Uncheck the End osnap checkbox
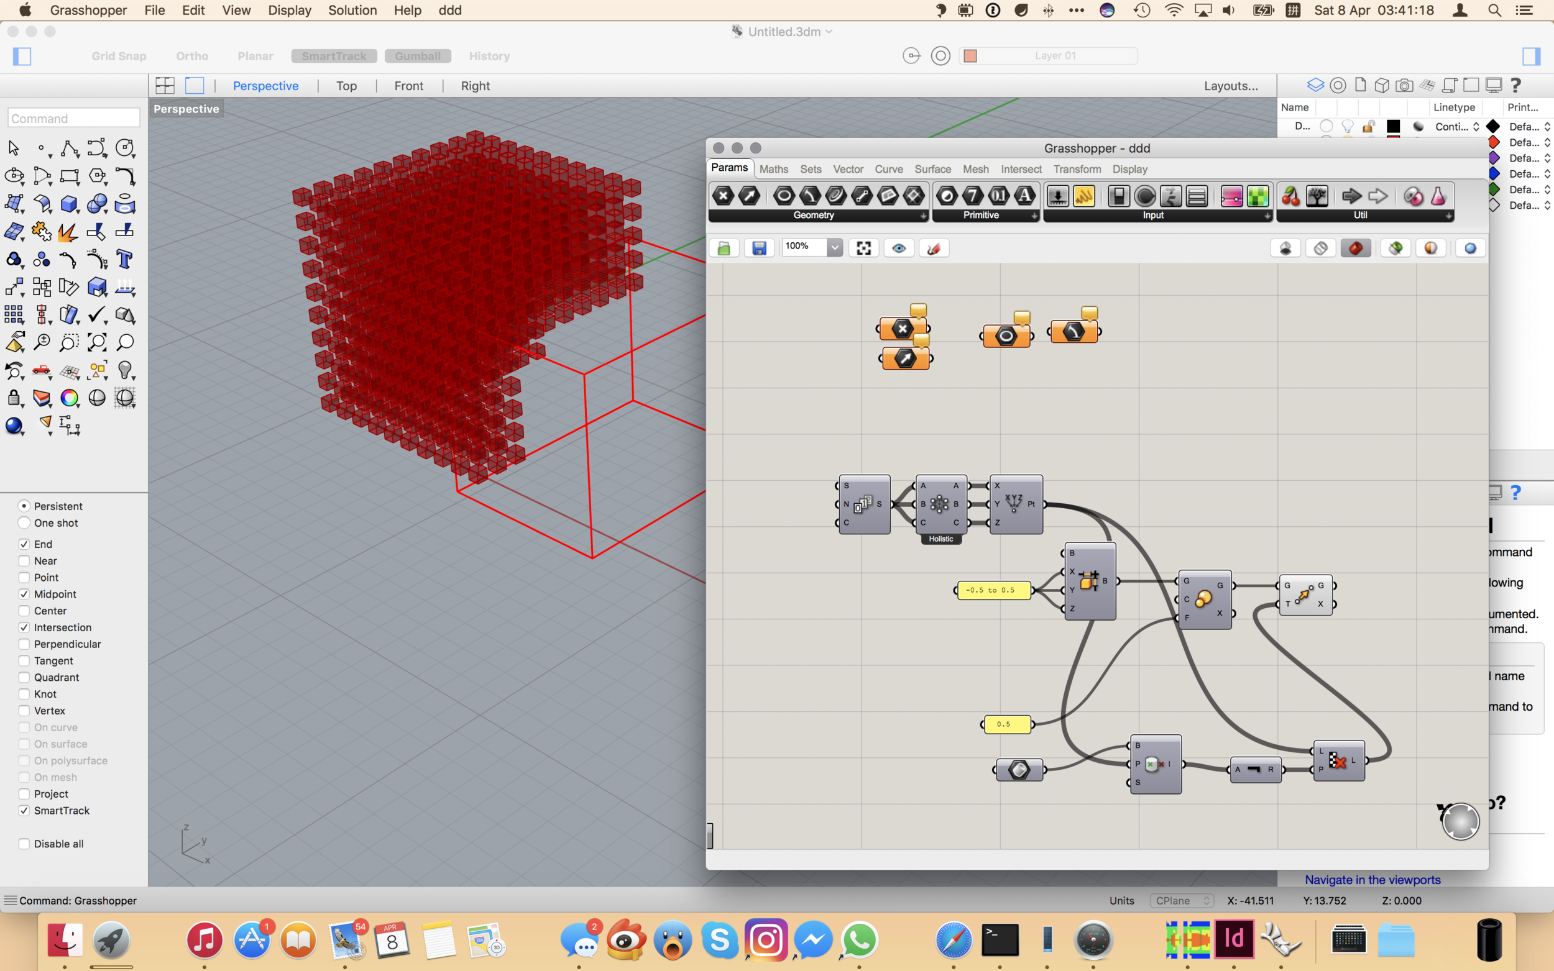Image resolution: width=1554 pixels, height=971 pixels. point(24,544)
